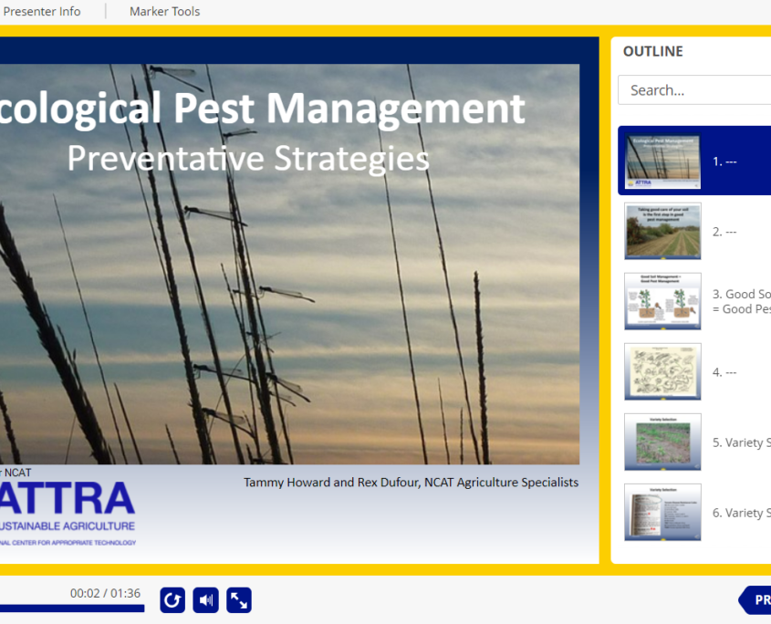Enter fullscreen mode
Viewport: 771px width, 624px height.
tap(239, 600)
